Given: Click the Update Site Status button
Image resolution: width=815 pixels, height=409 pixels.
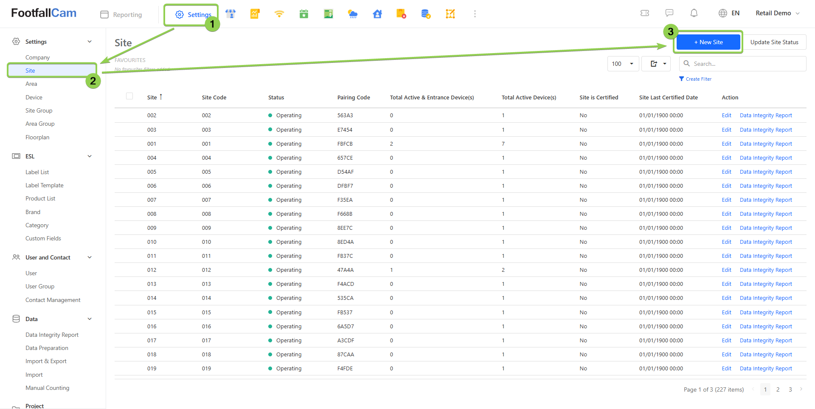Looking at the screenshot, I should tap(774, 42).
